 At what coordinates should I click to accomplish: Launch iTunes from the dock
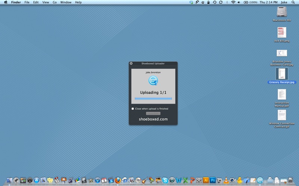(x=98, y=180)
